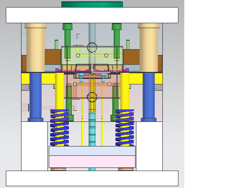Pick the right white spacer block

[149, 146]
